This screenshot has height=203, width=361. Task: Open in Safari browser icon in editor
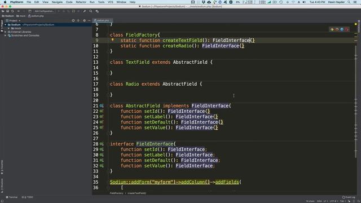[342, 29]
